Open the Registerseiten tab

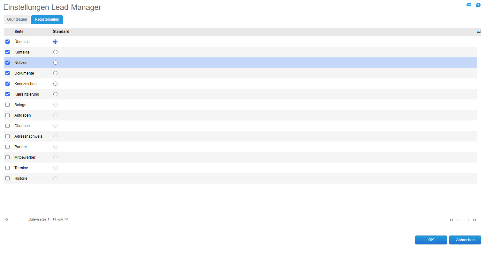pos(47,19)
